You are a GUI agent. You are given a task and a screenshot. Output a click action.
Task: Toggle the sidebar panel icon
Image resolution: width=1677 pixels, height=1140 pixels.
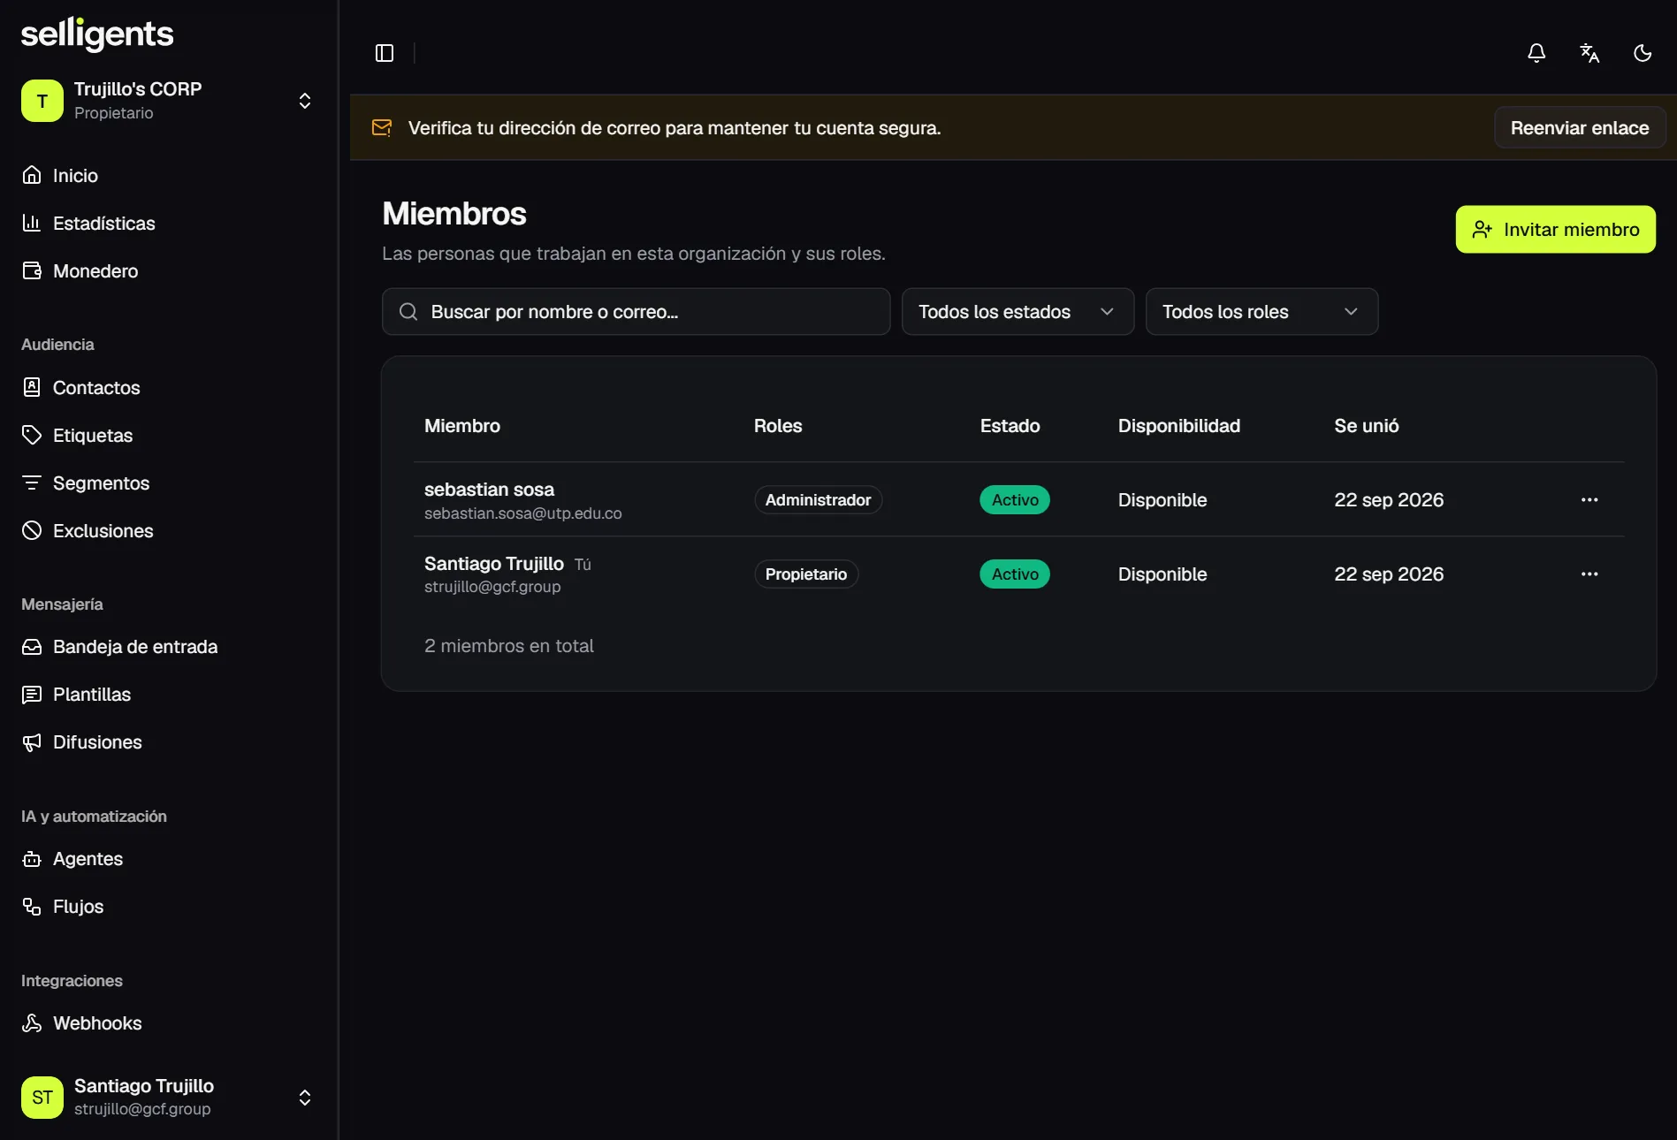click(385, 53)
